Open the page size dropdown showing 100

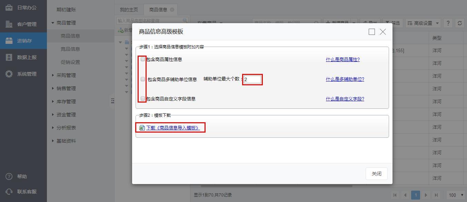coord(456,195)
